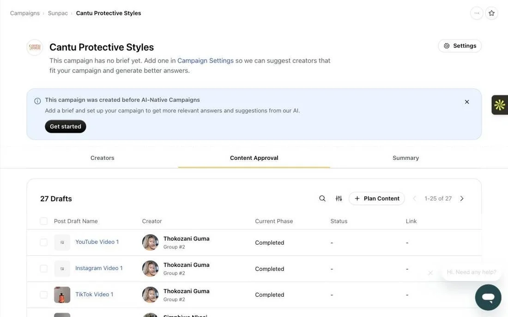Viewport: 508px width, 317px height.
Task: Click the Creator column header
Action: 152,221
